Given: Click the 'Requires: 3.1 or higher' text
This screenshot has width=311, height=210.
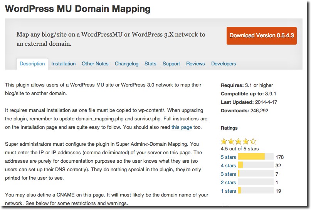Looking at the screenshot, I should coord(247,85).
